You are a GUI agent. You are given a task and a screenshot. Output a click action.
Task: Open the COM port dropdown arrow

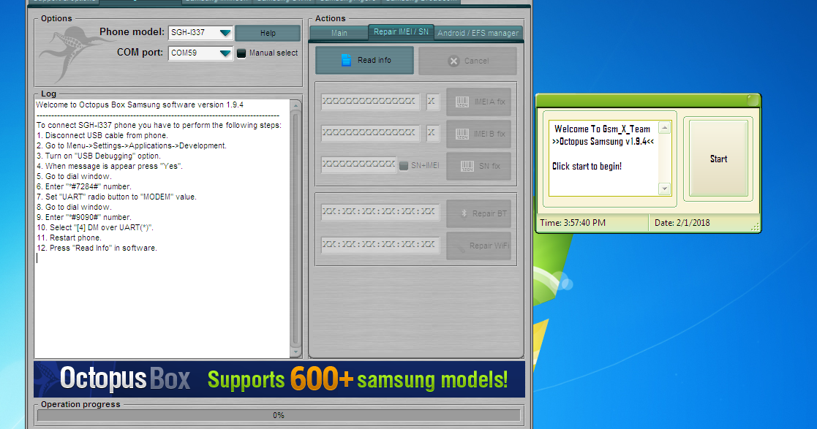pos(225,53)
